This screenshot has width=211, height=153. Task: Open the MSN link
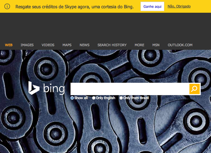[156, 45]
